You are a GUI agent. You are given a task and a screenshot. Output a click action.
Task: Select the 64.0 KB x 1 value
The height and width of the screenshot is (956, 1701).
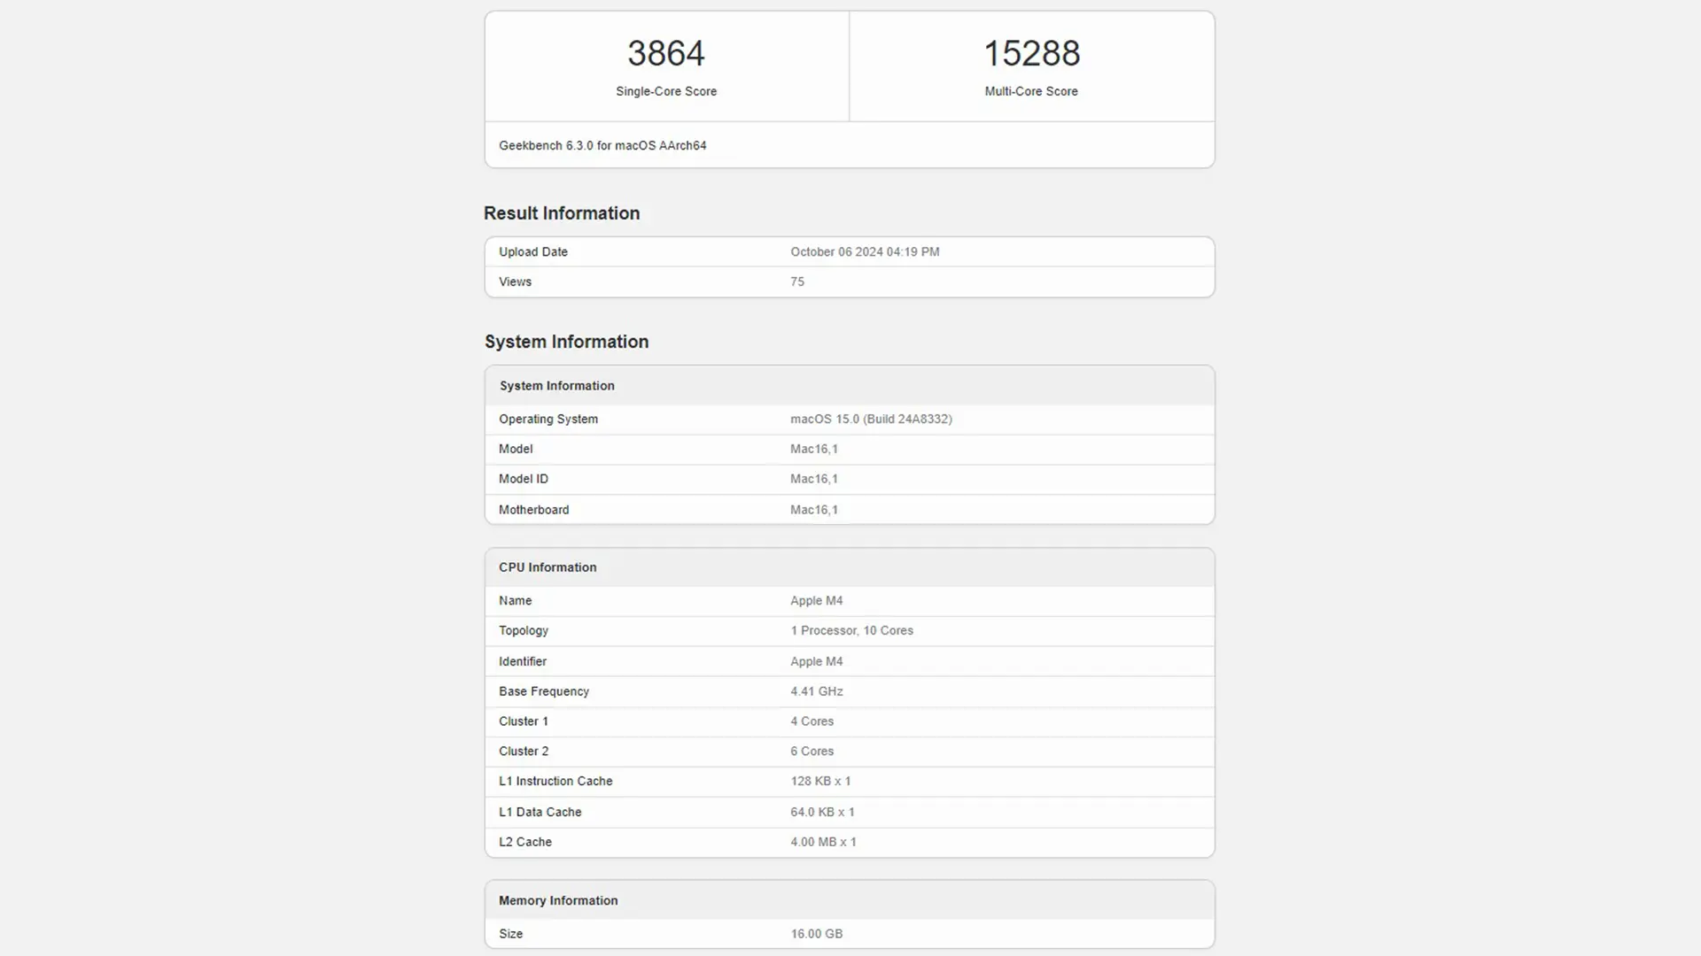tap(822, 812)
